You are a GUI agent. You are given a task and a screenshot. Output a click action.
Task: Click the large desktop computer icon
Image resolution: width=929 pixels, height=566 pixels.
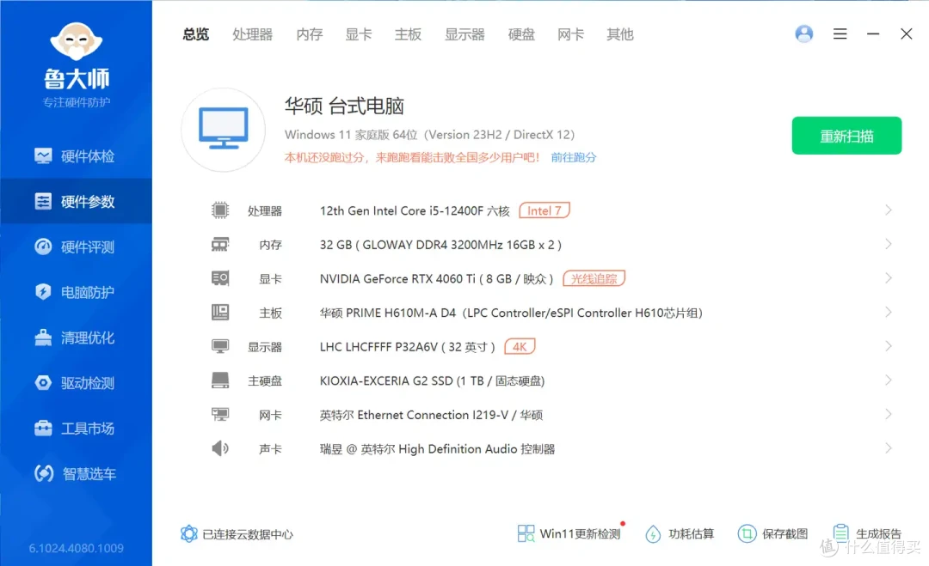224,130
